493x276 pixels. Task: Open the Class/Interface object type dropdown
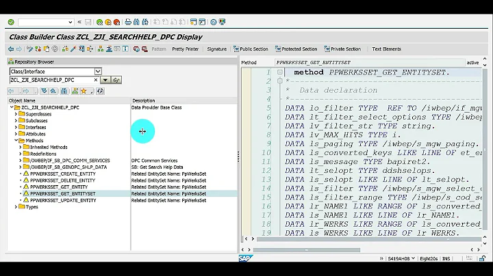click(98, 72)
